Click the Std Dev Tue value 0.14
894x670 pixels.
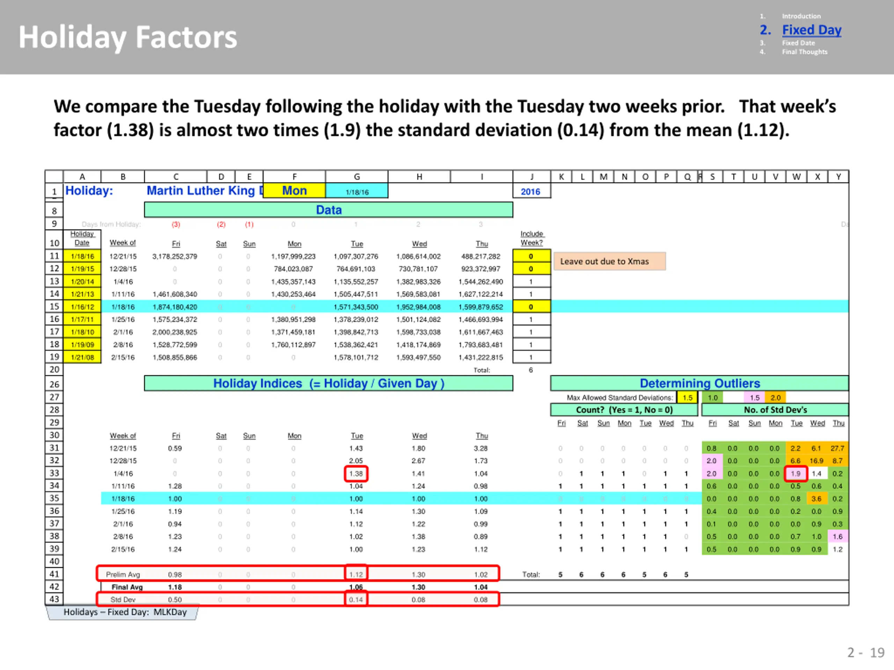point(356,600)
